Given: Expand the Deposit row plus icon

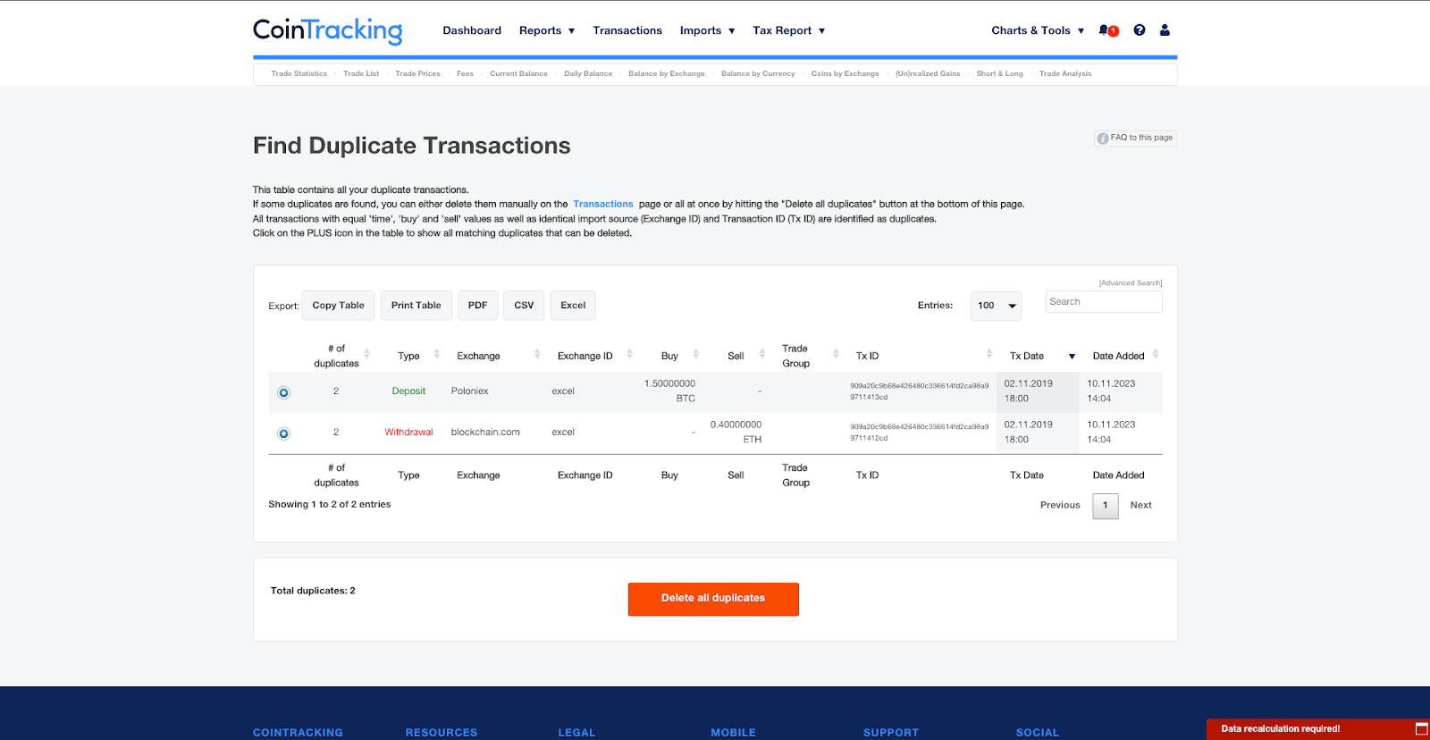Looking at the screenshot, I should 283,392.
